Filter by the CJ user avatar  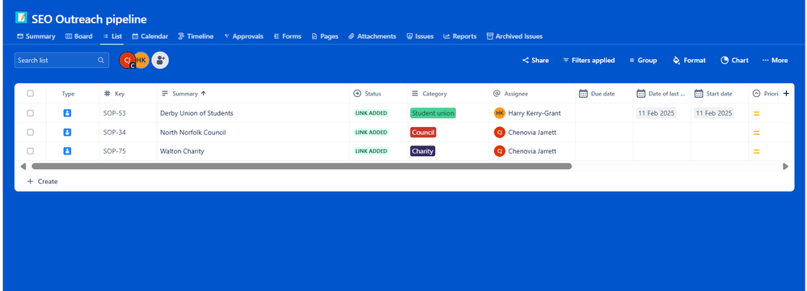click(x=127, y=60)
